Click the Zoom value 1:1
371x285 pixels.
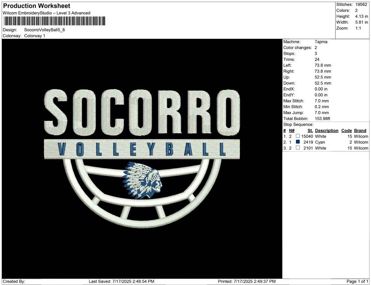tap(358, 28)
